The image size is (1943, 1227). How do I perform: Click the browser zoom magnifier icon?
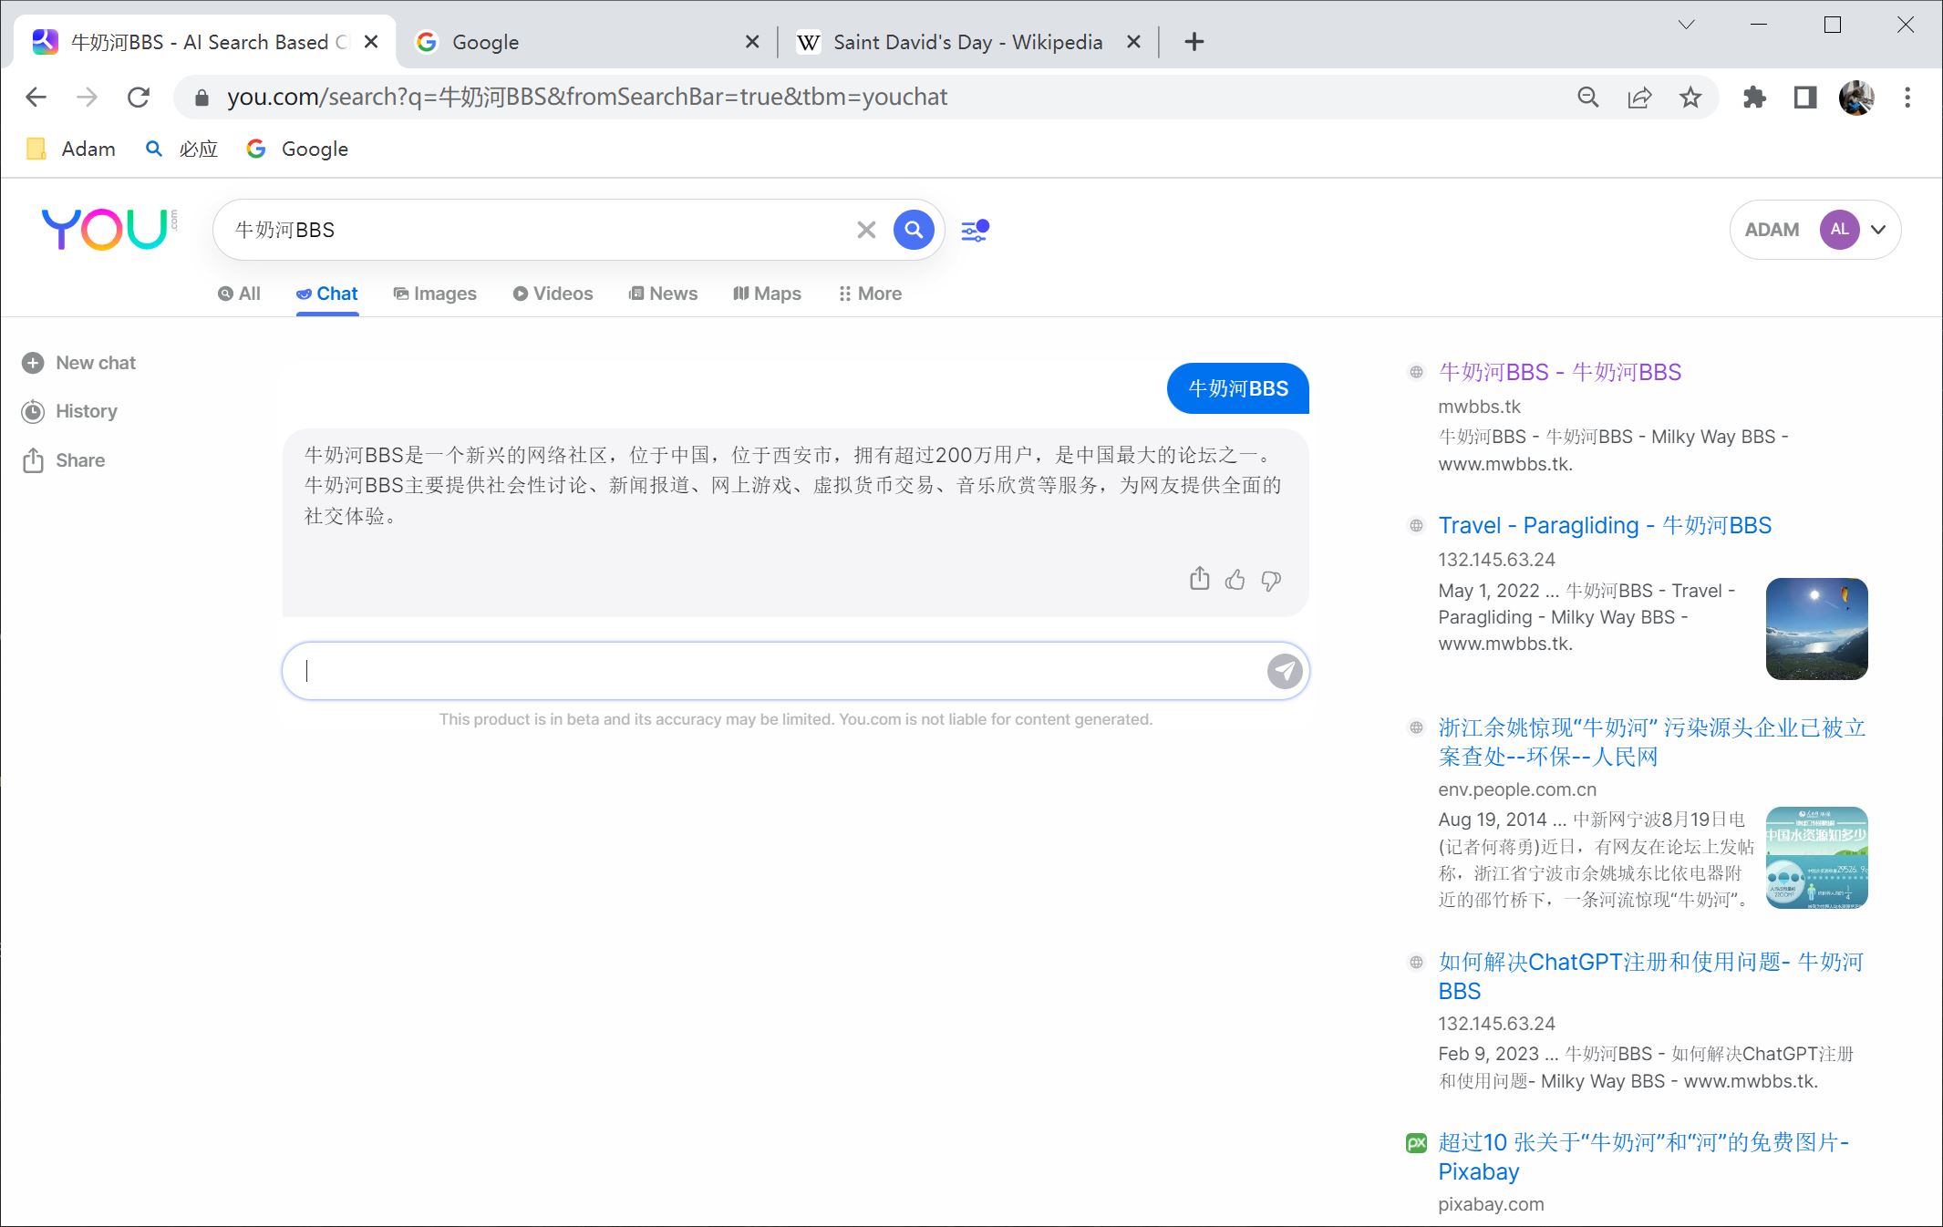click(1588, 97)
